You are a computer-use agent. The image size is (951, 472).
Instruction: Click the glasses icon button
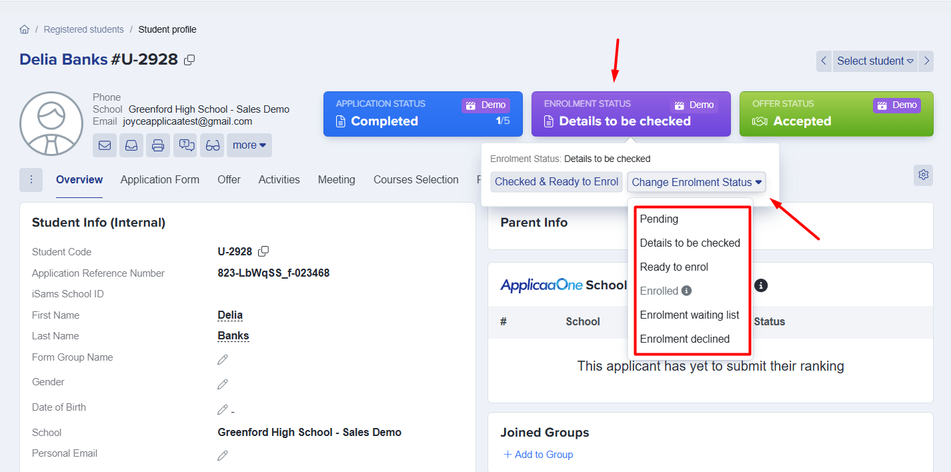tap(213, 145)
